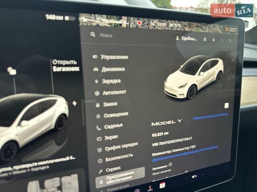The width and height of the screenshot is (257, 192).
Task: Open the Управление settings menu
Action: tap(114, 57)
